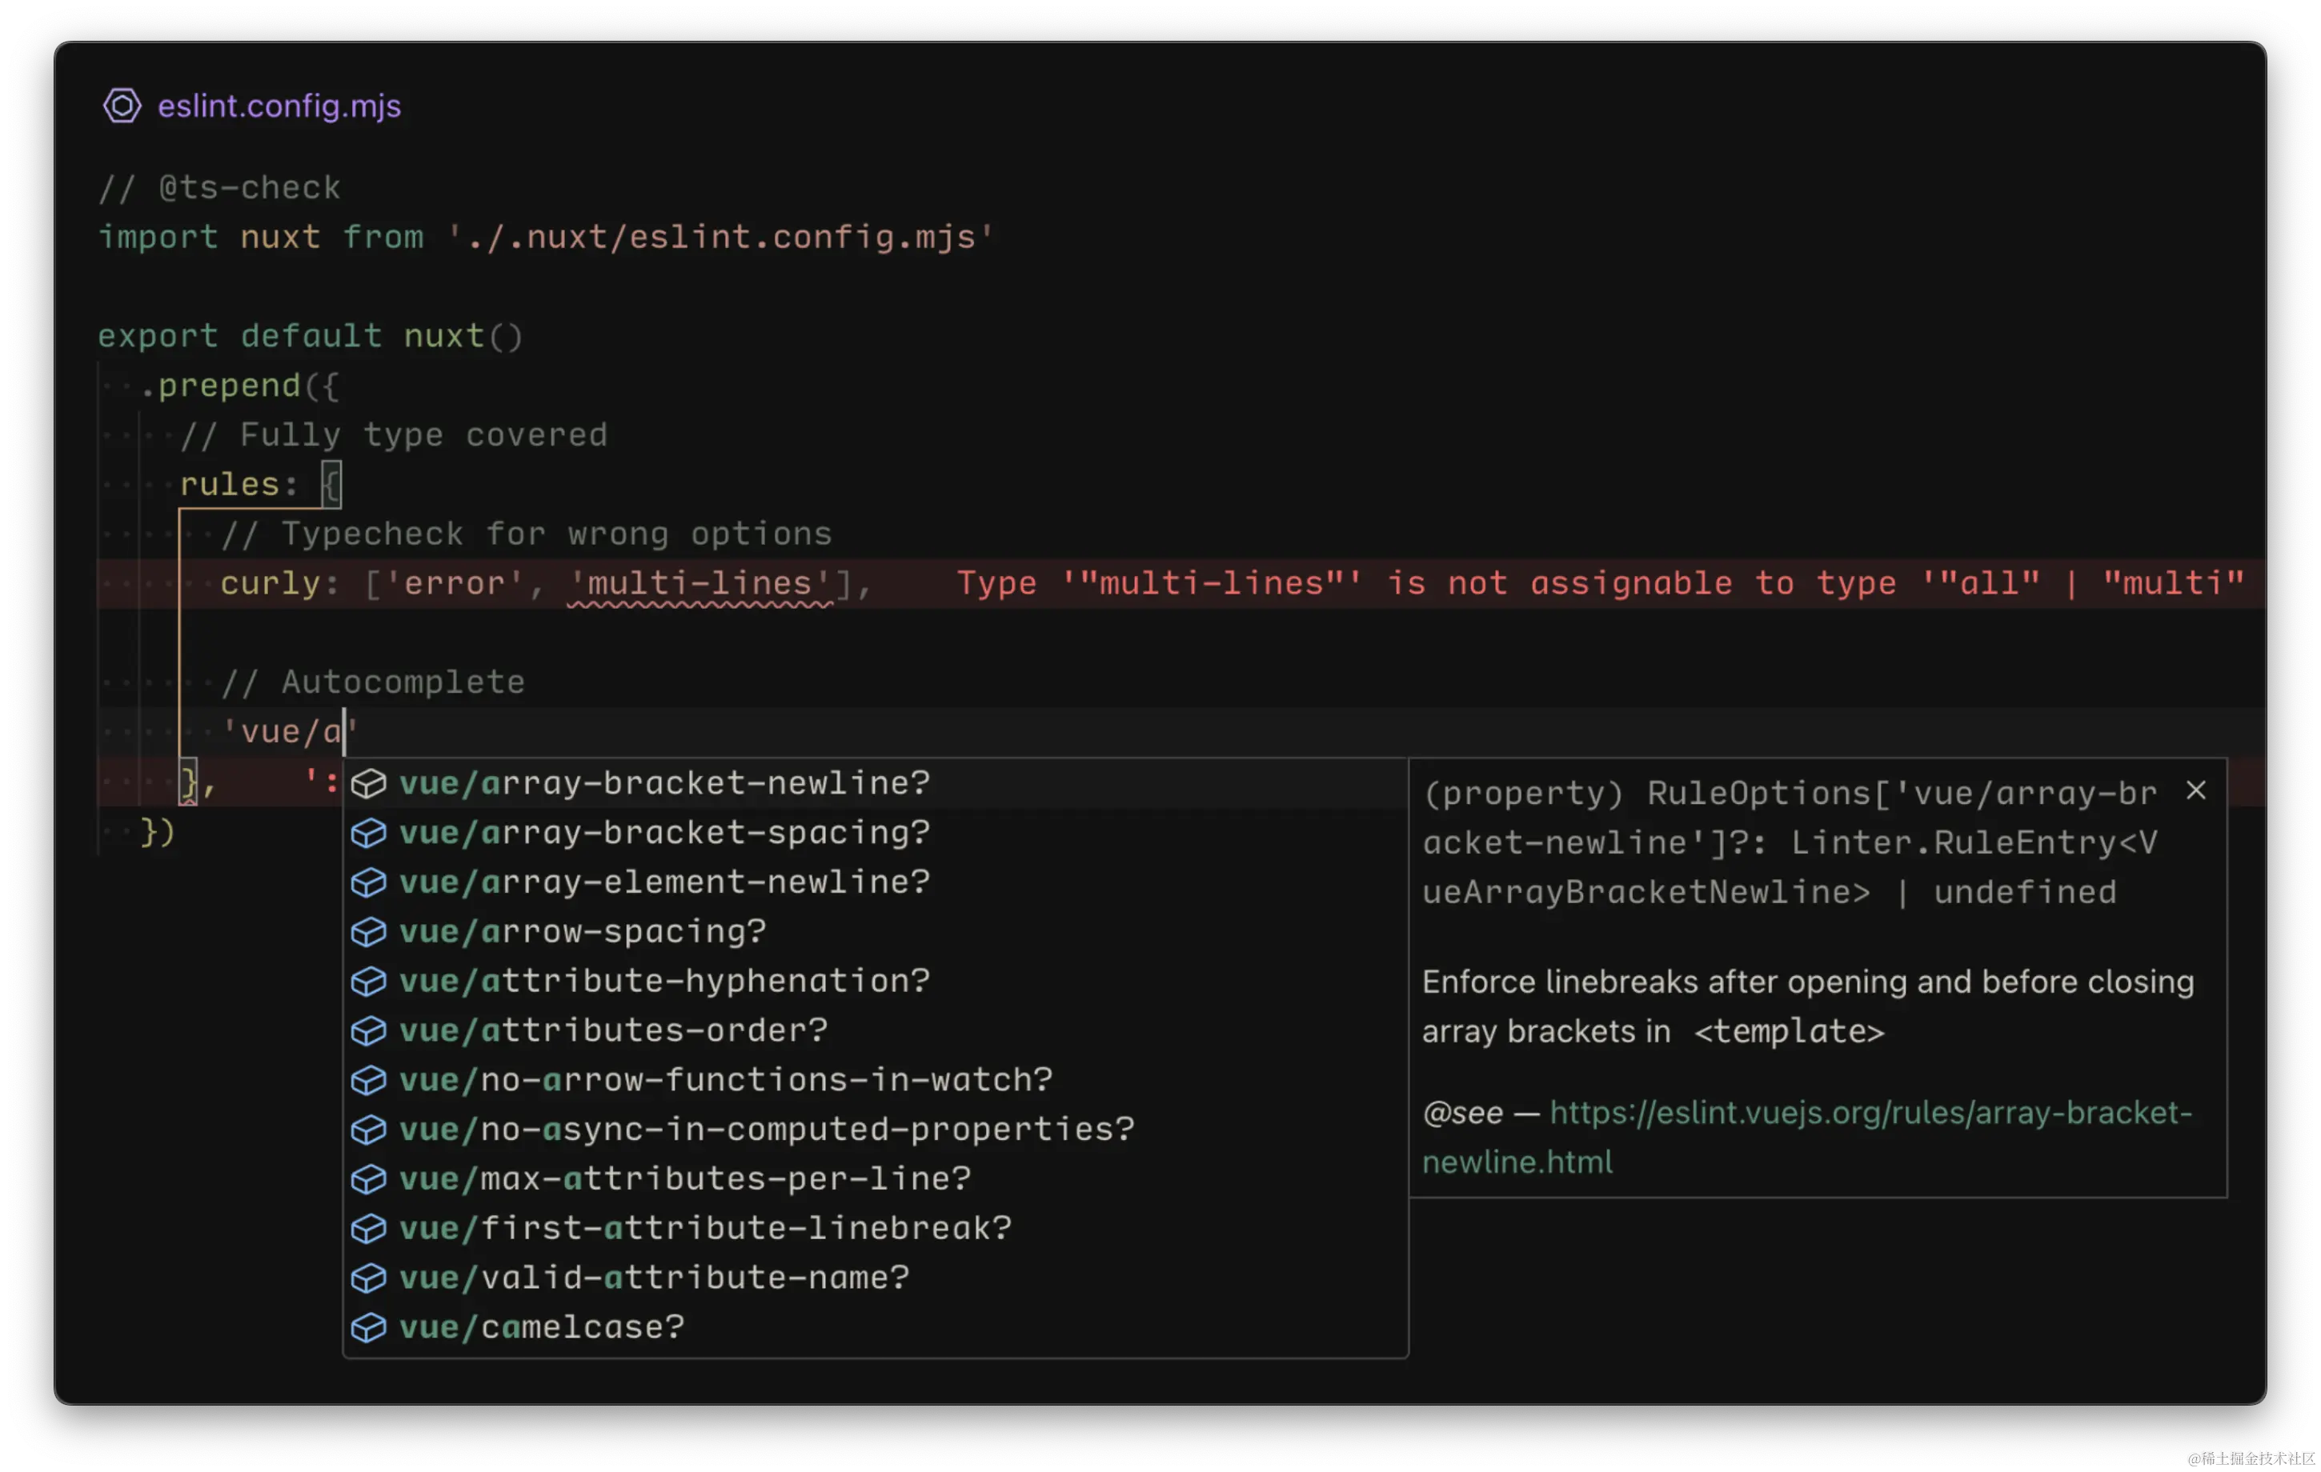Open the eslint.vuejs.org array-bracket-newline link
2321x1472 pixels.
click(1870, 1114)
